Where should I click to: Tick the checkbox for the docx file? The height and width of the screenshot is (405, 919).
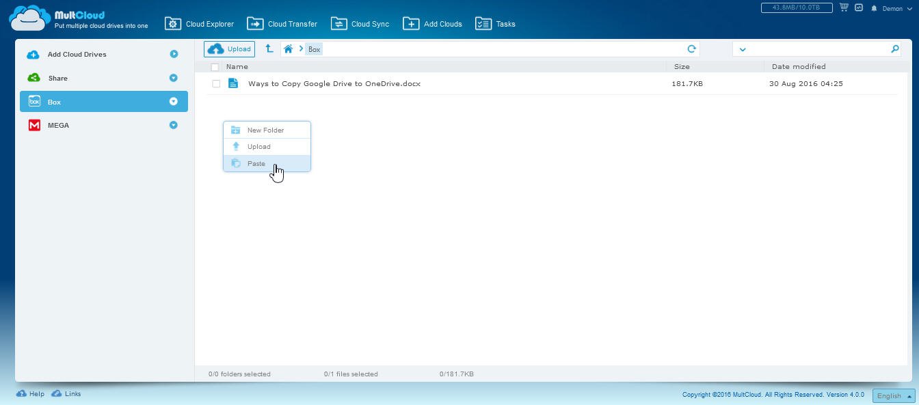(x=216, y=84)
